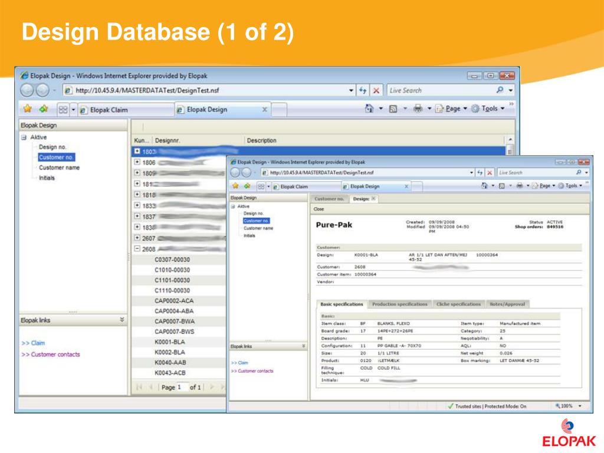Select Design no. in rear window tree
Image resolution: width=604 pixels, height=453 pixels.
(x=52, y=147)
